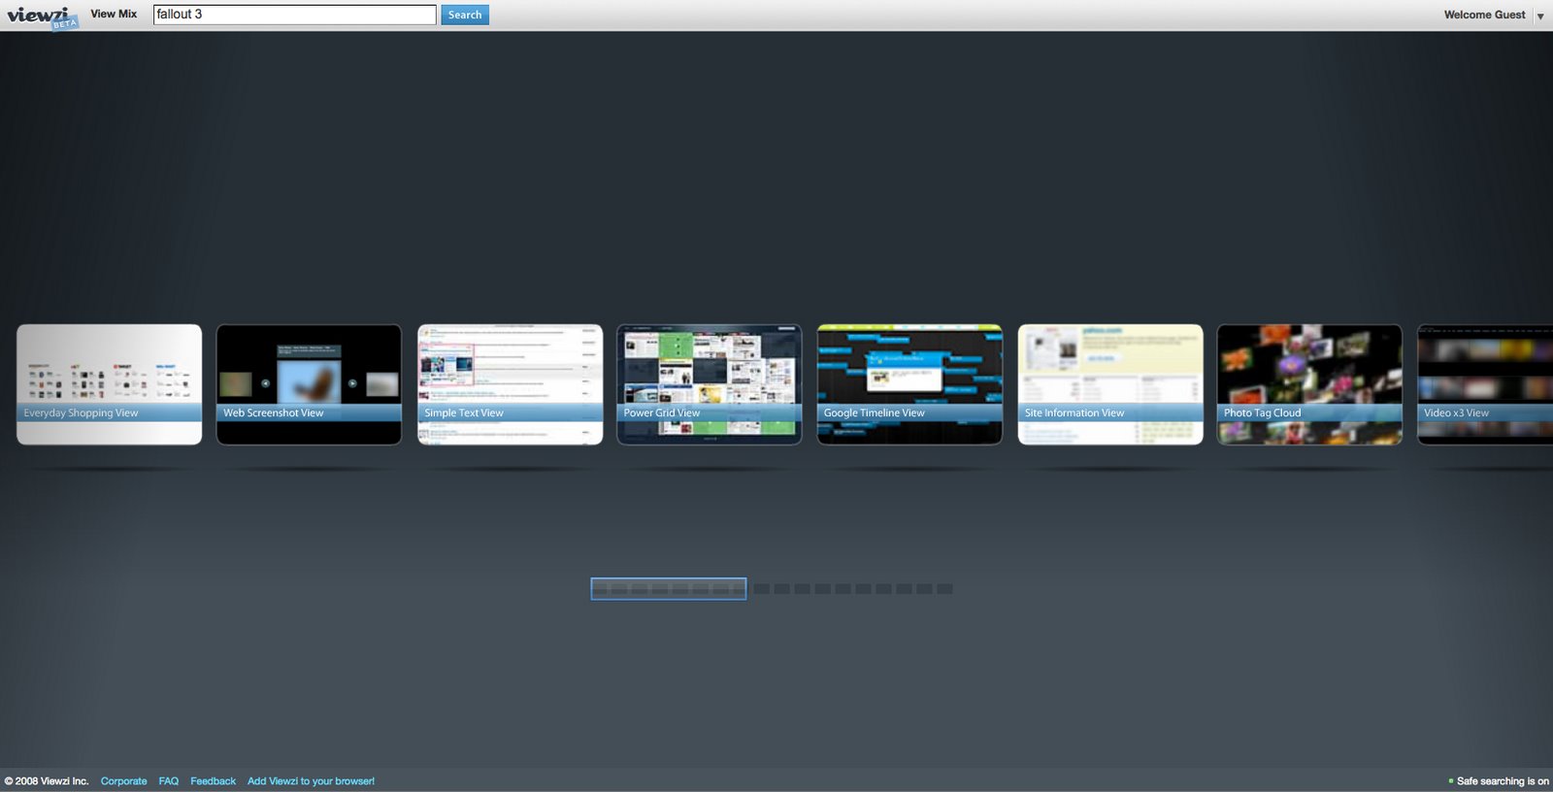
Task: Open the Video x3 View thumbnail
Action: pyautogui.click(x=1485, y=384)
